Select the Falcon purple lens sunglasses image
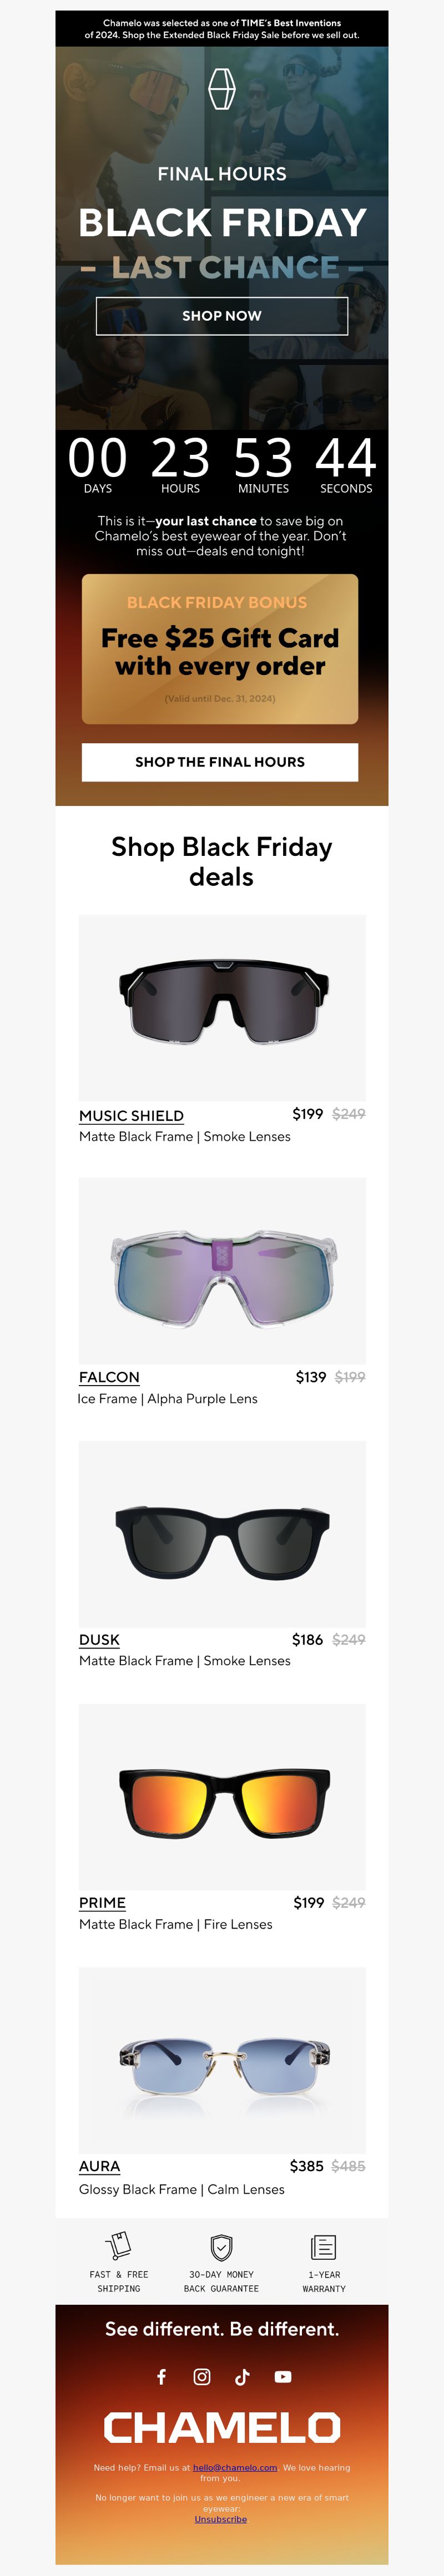Screen dimensions: 444x2576 click(222, 1270)
